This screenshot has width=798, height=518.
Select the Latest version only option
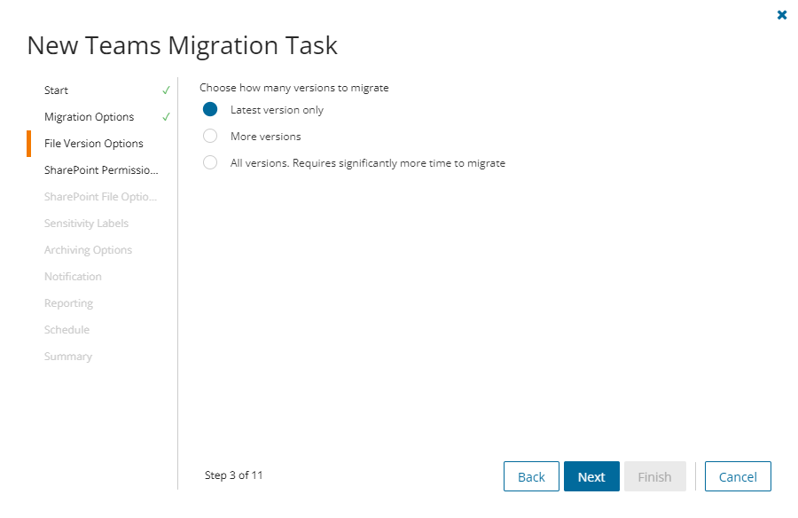[210, 110]
